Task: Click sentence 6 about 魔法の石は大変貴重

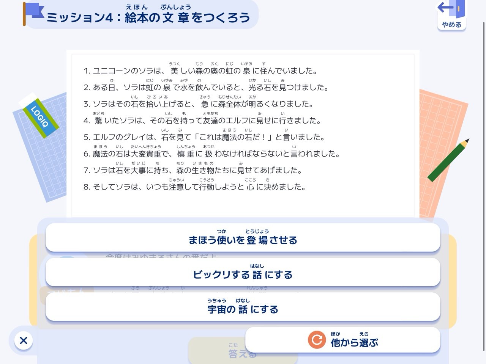Action: click(x=211, y=151)
